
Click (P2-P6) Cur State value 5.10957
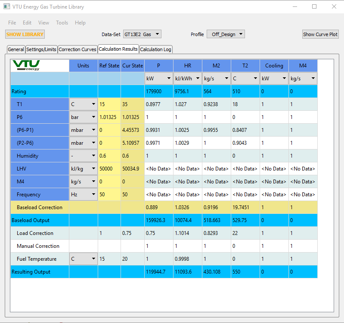[x=133, y=143]
